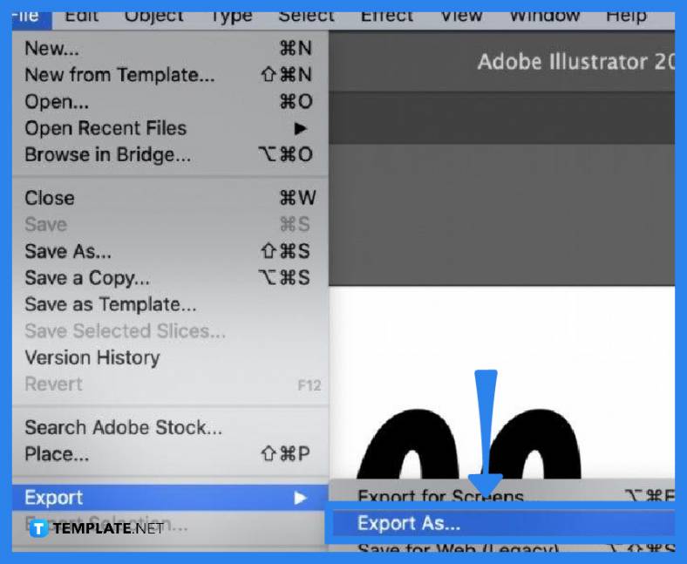Open the Type menu in menu bar
This screenshot has width=687, height=564.
[231, 16]
